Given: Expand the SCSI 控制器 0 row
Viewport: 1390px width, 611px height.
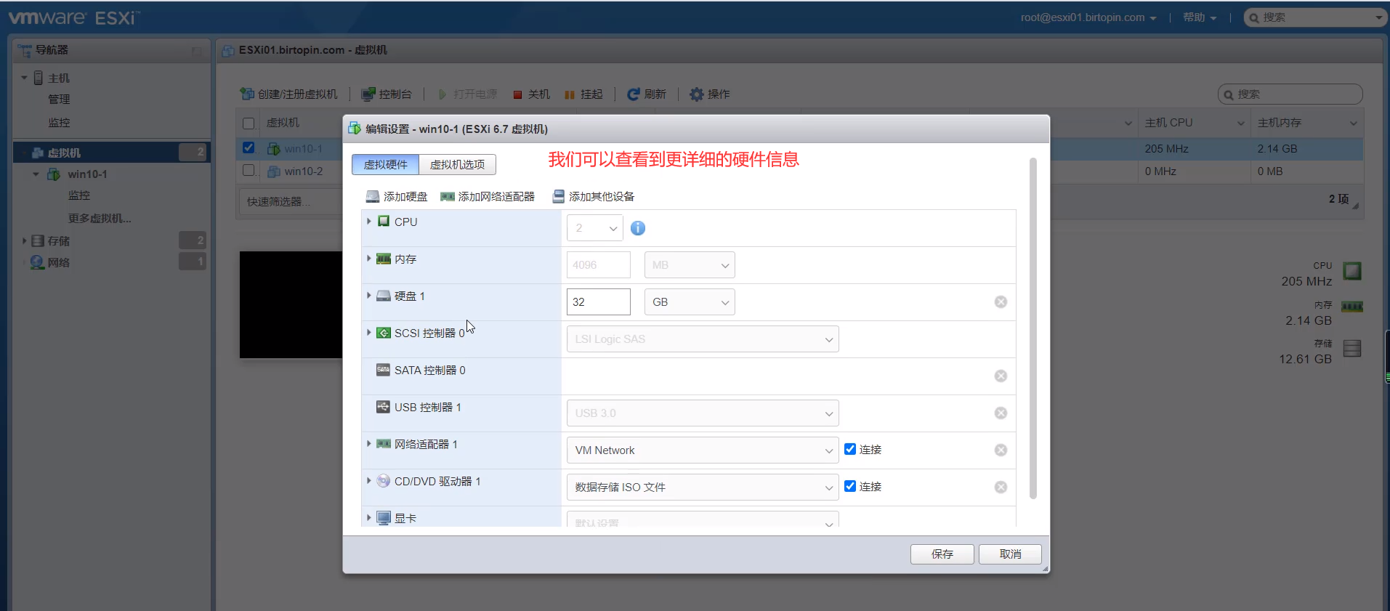Looking at the screenshot, I should click(x=369, y=333).
